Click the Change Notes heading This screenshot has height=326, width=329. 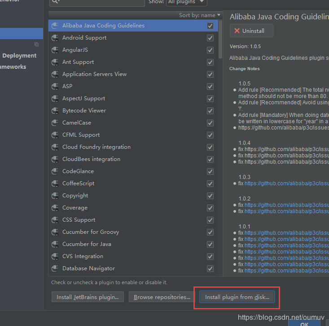(x=245, y=69)
